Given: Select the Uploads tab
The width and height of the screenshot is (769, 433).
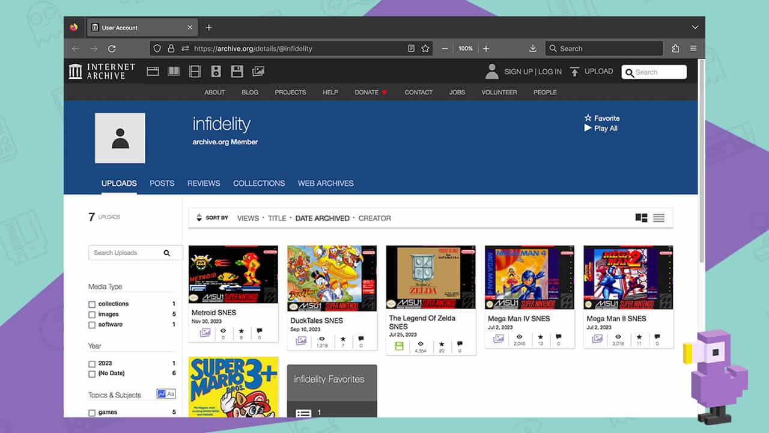Looking at the screenshot, I should pyautogui.click(x=119, y=183).
